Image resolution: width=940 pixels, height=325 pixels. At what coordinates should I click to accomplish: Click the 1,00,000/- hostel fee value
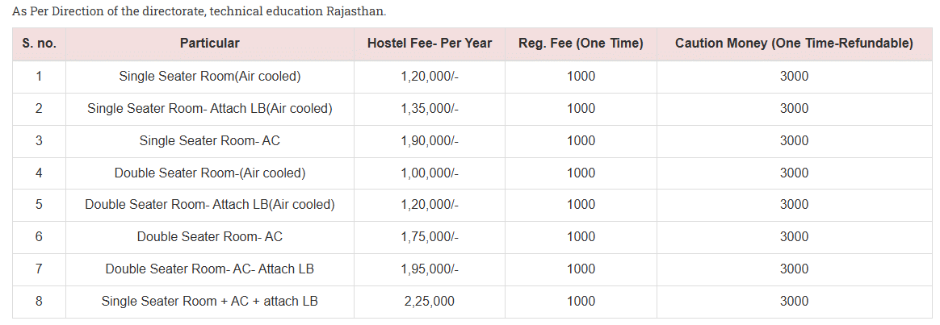[x=429, y=173]
